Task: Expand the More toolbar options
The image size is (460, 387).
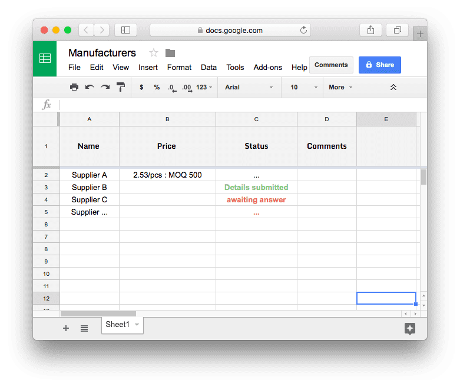Action: [340, 87]
